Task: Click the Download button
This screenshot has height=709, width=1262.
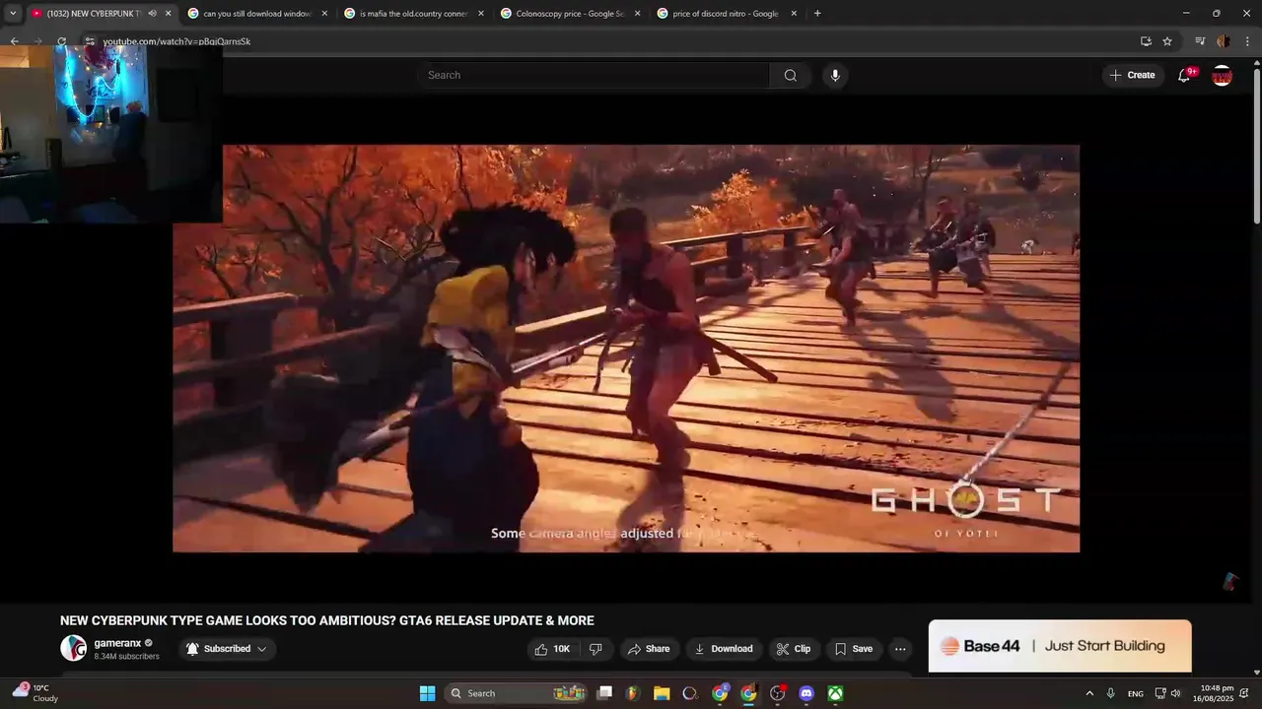Action: click(x=724, y=649)
